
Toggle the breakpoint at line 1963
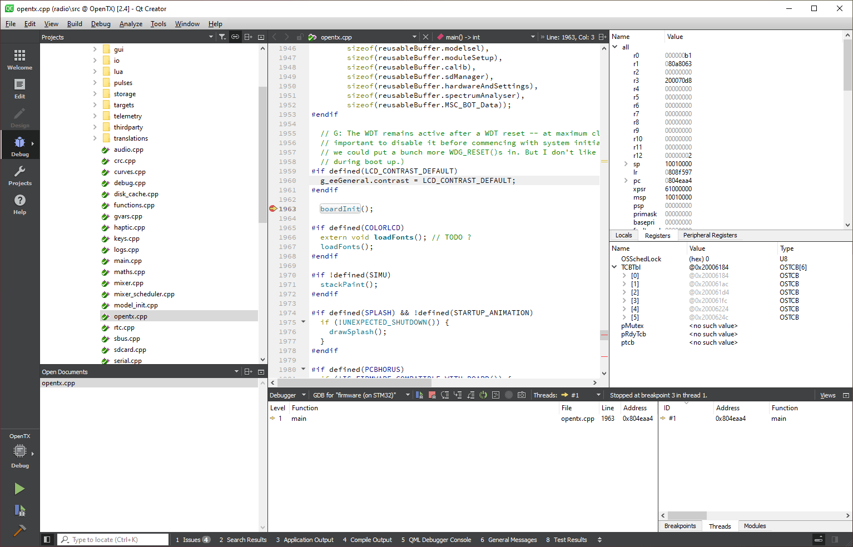click(273, 208)
